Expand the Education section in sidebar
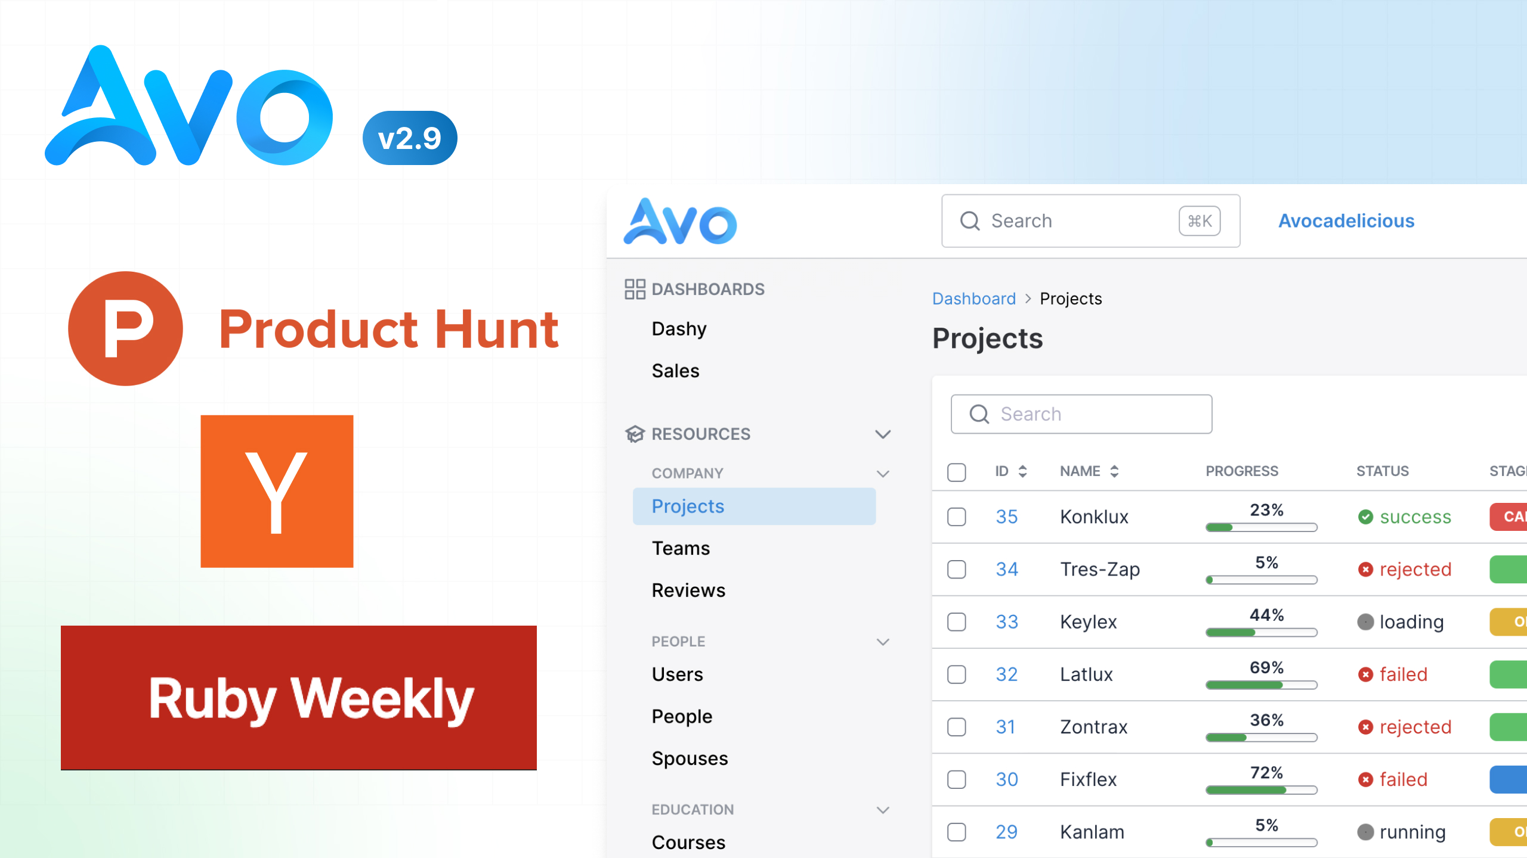This screenshot has height=858, width=1527. point(884,809)
